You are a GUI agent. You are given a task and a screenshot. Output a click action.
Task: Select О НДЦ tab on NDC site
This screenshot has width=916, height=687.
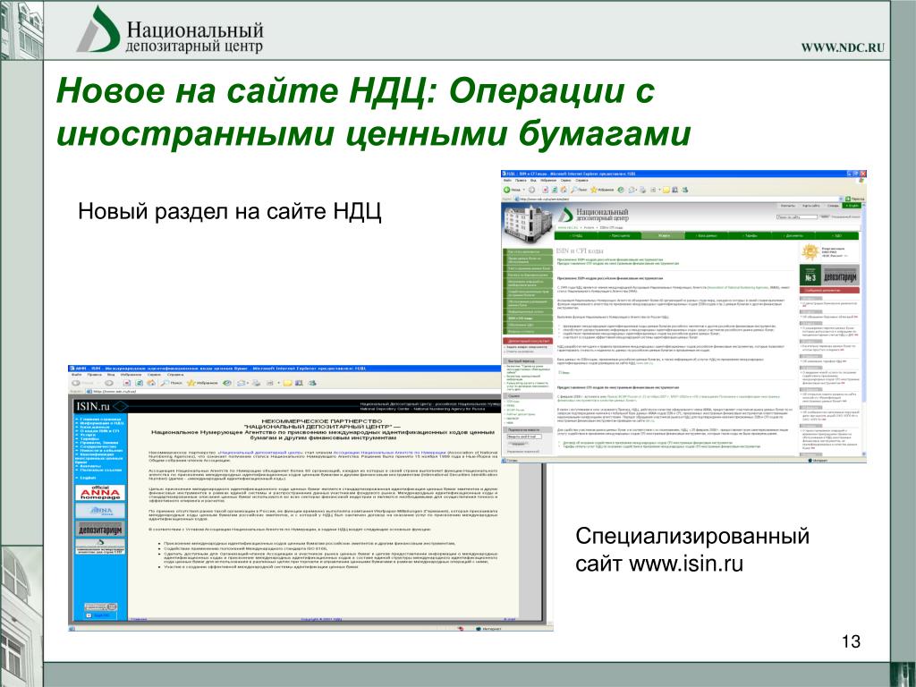pyautogui.click(x=576, y=235)
